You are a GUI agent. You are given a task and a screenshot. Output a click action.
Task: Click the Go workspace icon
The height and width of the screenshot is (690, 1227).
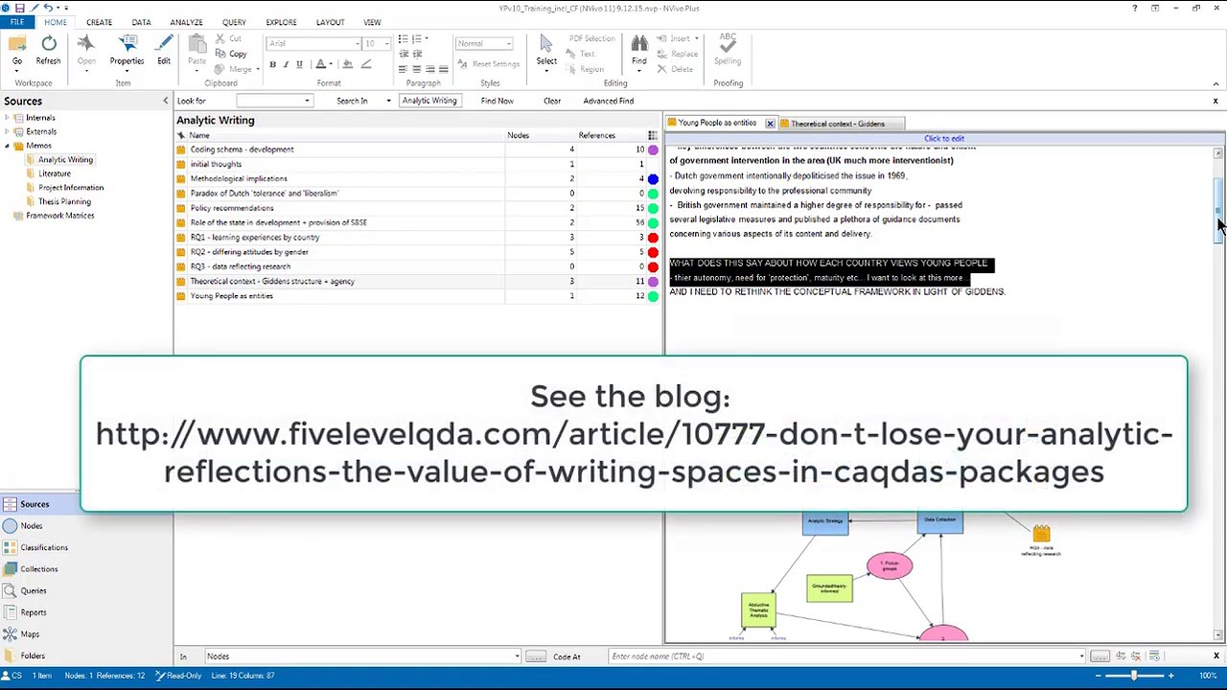tap(17, 51)
